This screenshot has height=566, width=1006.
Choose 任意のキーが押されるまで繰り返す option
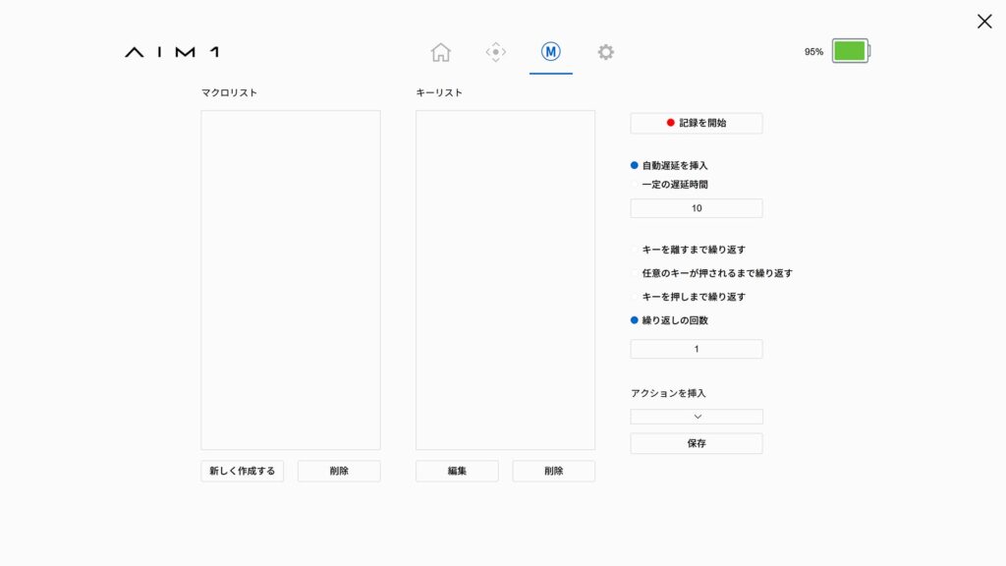tap(635, 273)
